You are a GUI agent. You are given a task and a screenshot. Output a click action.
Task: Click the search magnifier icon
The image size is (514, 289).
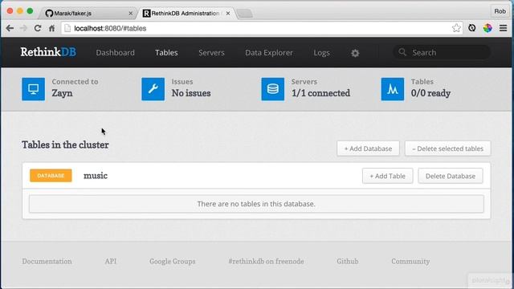[402, 52]
